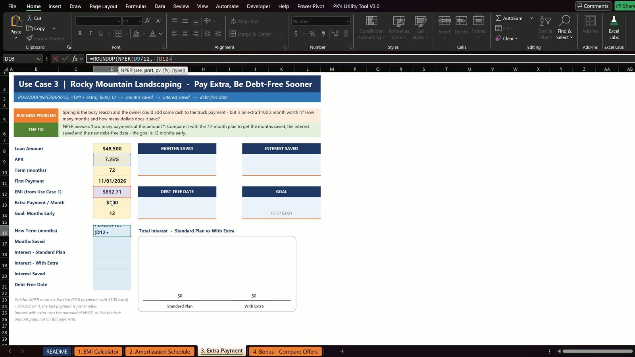635x357 pixels.
Task: Click the fill color bucket swatch
Action: (x=136, y=34)
